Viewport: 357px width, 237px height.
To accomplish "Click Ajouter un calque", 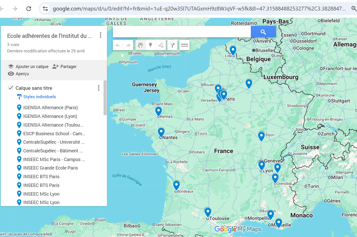I will [x=32, y=66].
